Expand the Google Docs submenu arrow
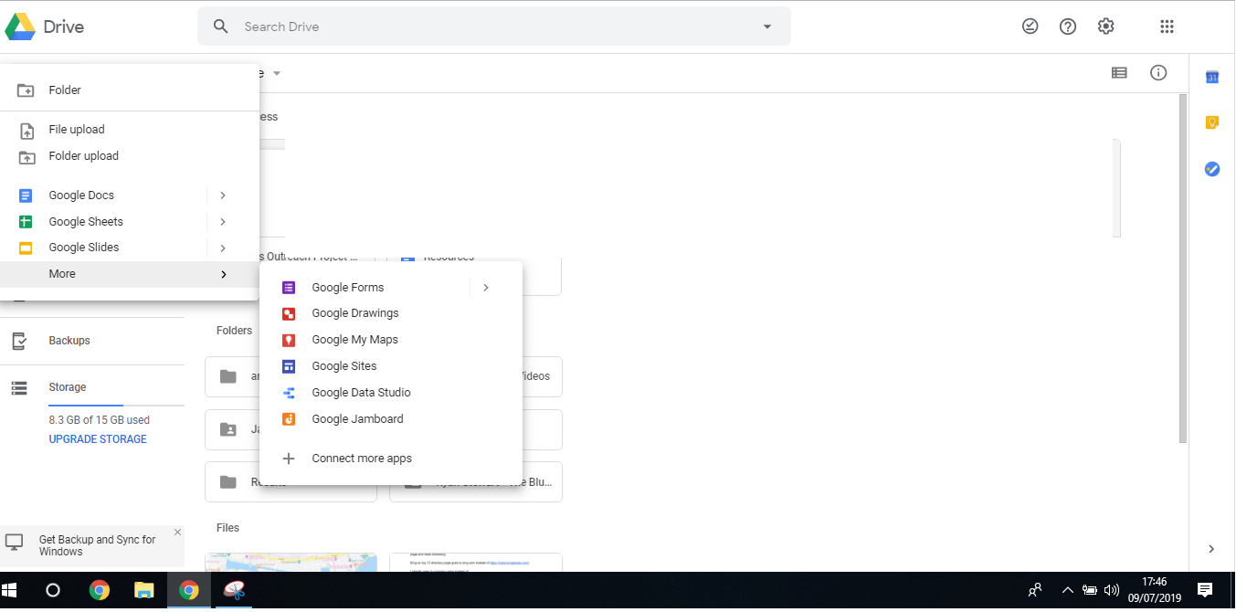Viewport: 1247px width, 612px height. tap(223, 195)
